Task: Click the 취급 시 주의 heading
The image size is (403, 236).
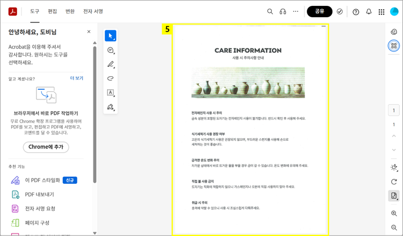Action: pos(199,203)
